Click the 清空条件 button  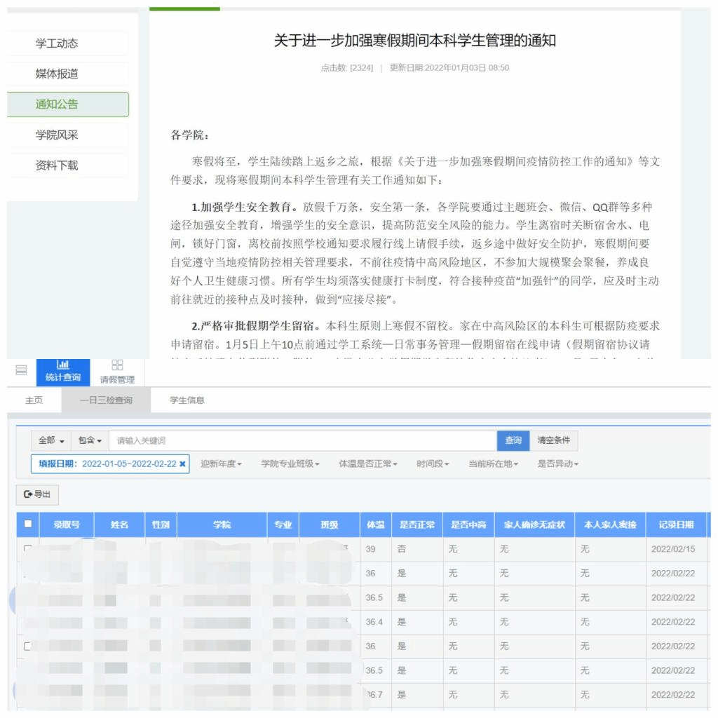[553, 440]
